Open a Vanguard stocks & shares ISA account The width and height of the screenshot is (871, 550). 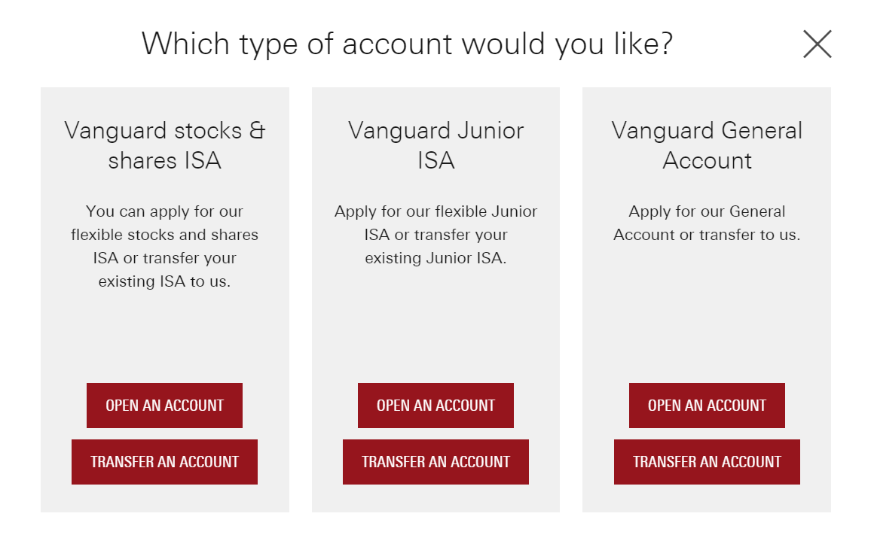[x=164, y=405]
